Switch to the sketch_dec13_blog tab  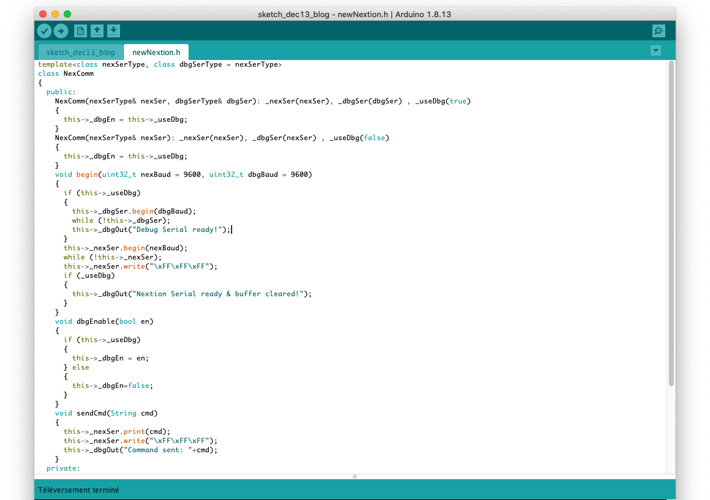pos(80,52)
